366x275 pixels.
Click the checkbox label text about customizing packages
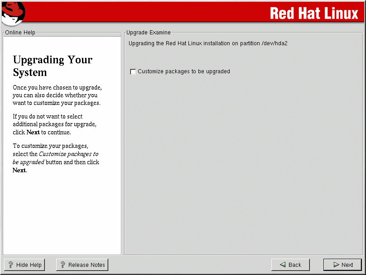(x=183, y=71)
